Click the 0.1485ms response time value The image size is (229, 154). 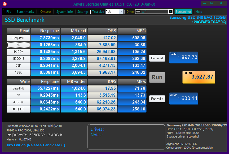pyautogui.click(x=46, y=52)
